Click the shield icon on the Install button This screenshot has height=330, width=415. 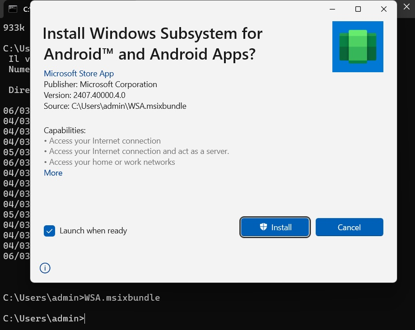coord(264,227)
